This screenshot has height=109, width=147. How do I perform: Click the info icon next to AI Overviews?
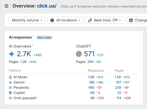point(33,45)
